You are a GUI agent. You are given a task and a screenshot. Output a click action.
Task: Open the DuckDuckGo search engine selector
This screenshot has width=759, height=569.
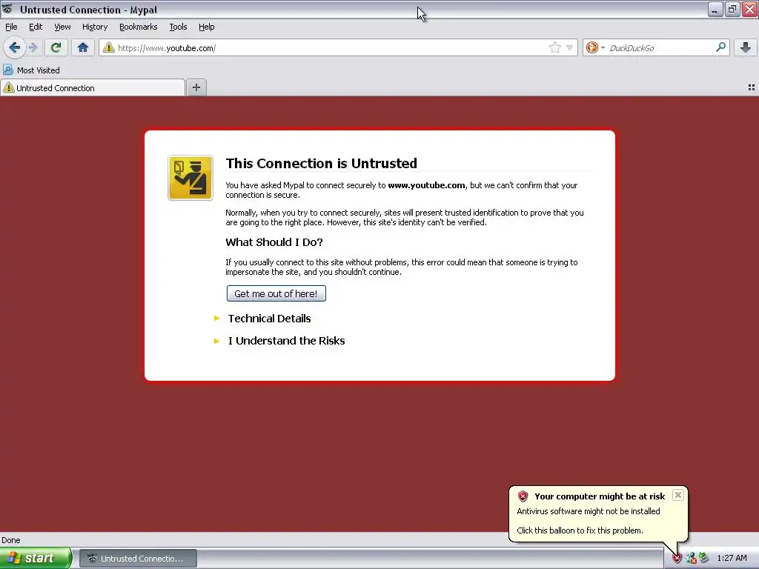(595, 47)
